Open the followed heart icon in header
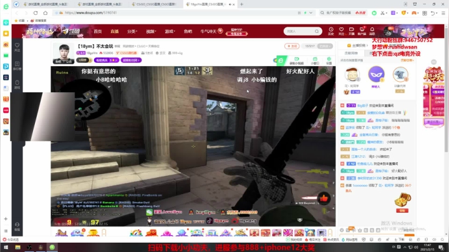This screenshot has height=252, width=449. tap(341, 31)
